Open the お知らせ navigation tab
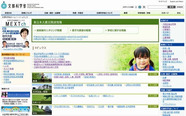Image resolution: width=186 pixels, height=116 pixels. [8, 13]
